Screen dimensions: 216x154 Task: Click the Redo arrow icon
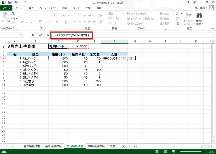(x=24, y=2)
